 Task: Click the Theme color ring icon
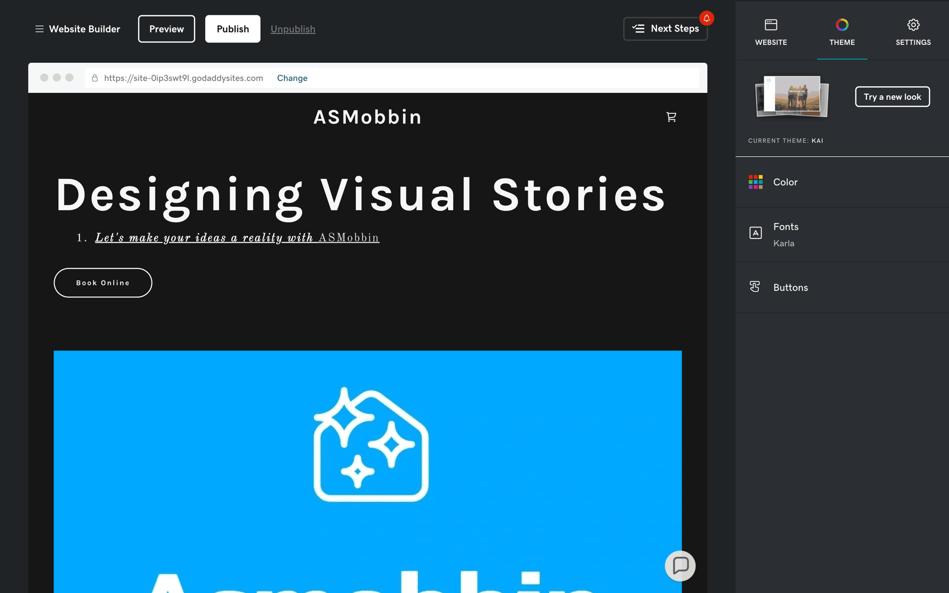click(842, 25)
